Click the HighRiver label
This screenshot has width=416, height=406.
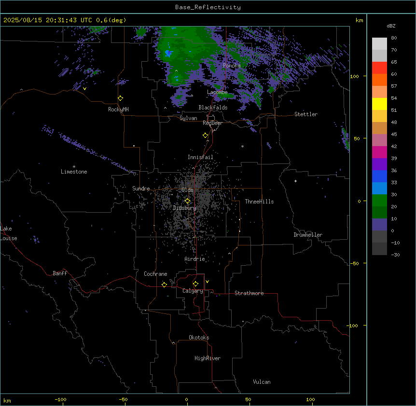pos(208,358)
